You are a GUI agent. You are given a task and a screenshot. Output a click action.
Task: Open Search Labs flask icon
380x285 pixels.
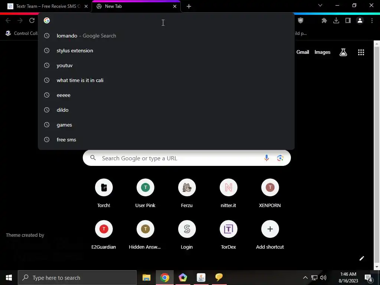point(343,52)
